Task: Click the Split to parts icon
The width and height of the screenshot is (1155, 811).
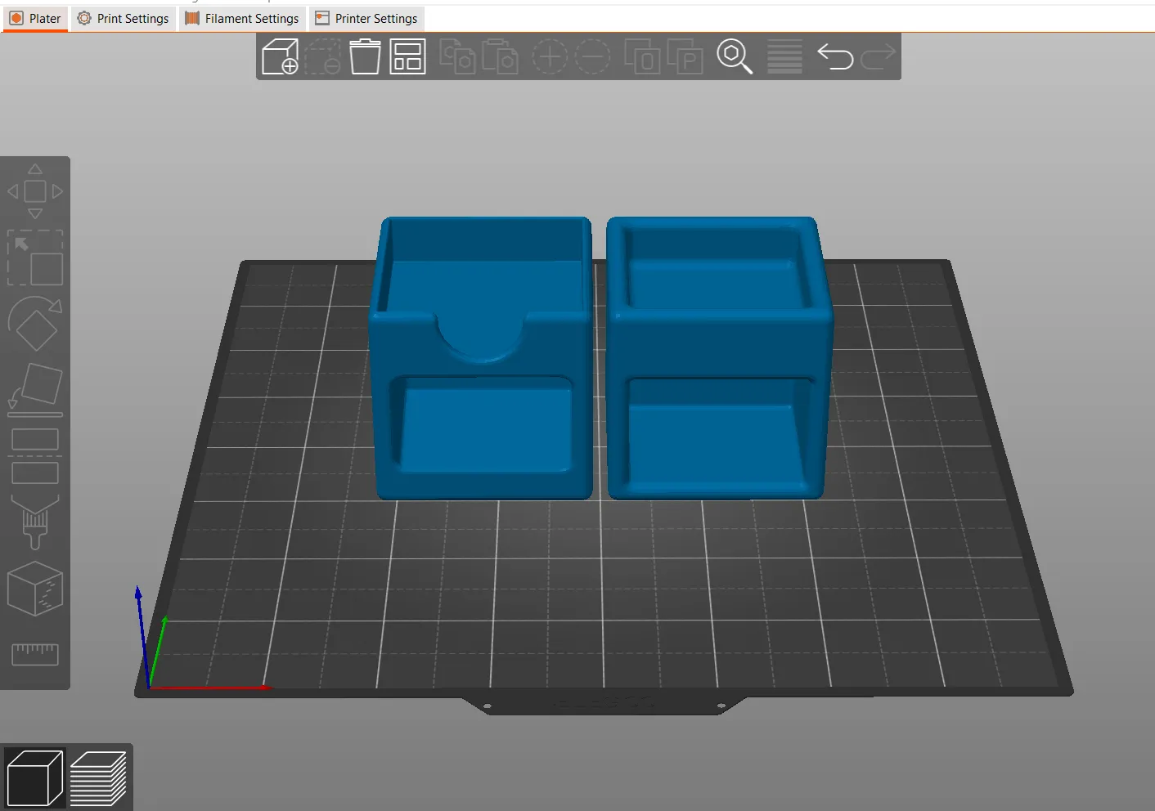Action: coord(685,56)
